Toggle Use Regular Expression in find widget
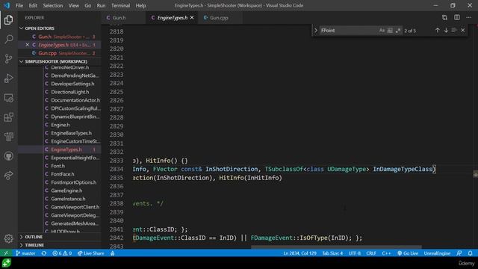Image resolution: width=478 pixels, height=269 pixels. pos(398,31)
